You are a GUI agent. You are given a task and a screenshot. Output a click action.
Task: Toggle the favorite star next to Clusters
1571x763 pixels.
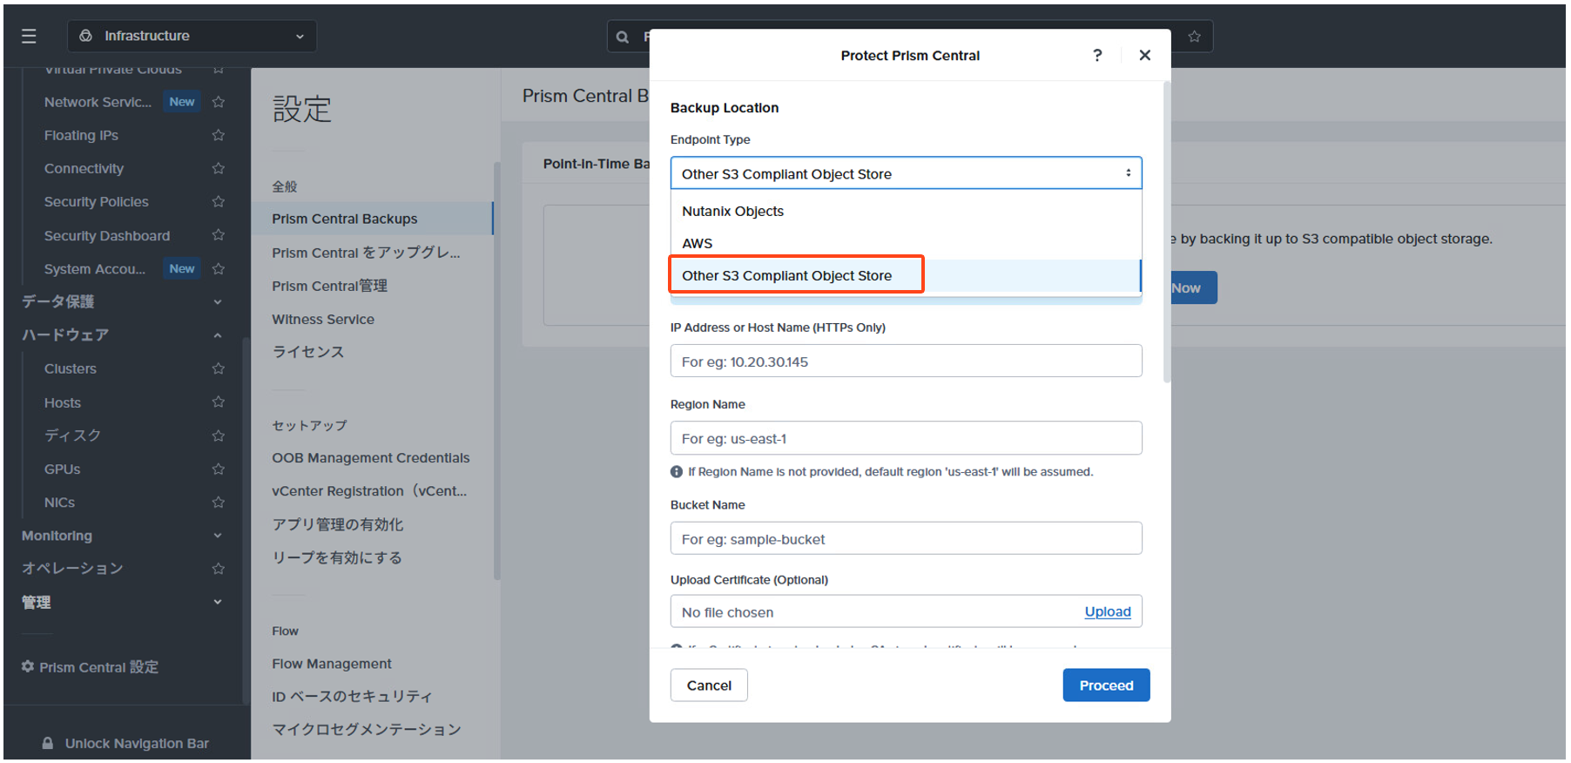coord(219,369)
